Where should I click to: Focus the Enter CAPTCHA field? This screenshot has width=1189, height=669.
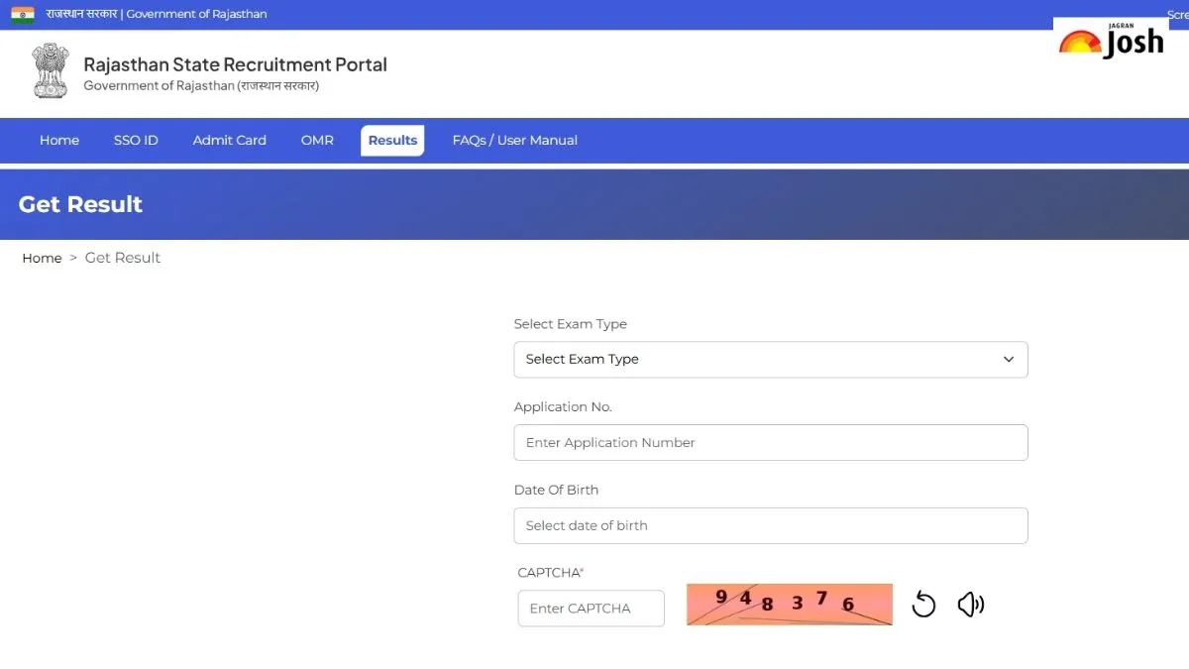coord(592,609)
